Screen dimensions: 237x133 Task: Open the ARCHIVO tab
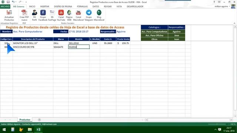tap(5, 7)
